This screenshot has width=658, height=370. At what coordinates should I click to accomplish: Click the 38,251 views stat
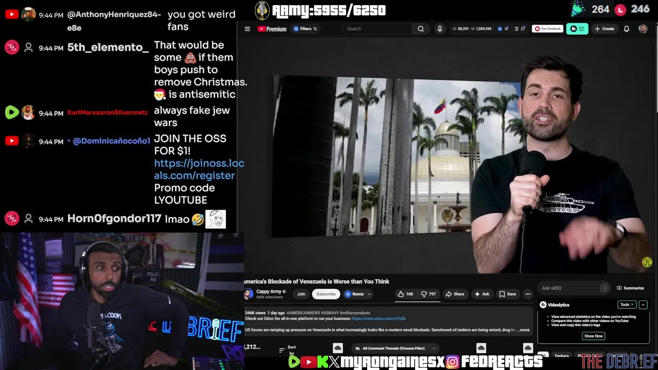[461, 29]
